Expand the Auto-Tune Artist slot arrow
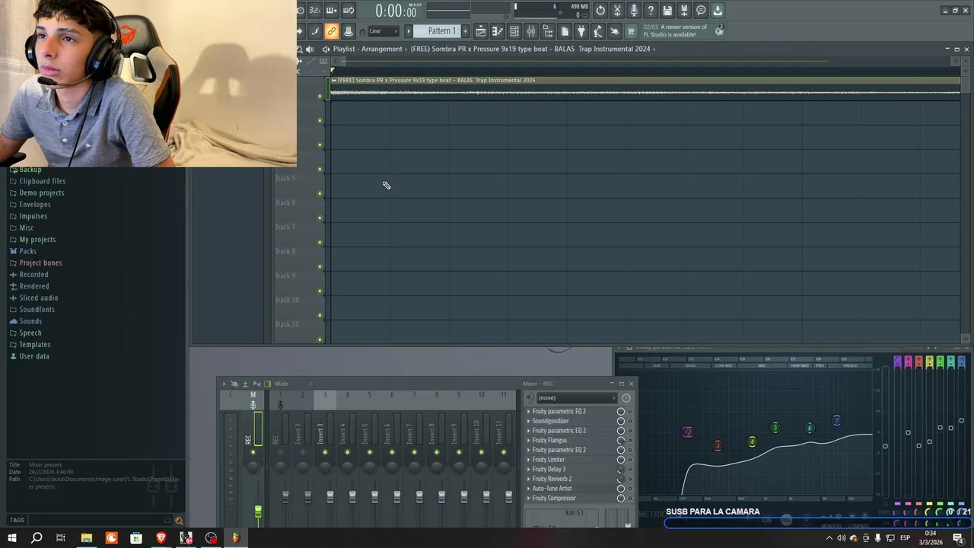 pyautogui.click(x=529, y=489)
